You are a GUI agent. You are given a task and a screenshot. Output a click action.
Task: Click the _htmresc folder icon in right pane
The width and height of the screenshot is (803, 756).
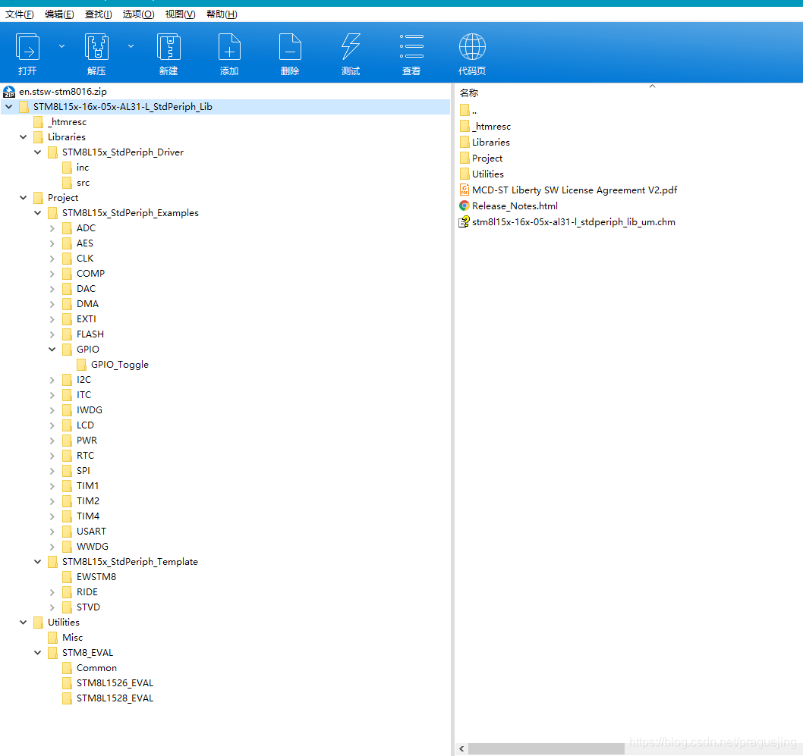click(464, 126)
